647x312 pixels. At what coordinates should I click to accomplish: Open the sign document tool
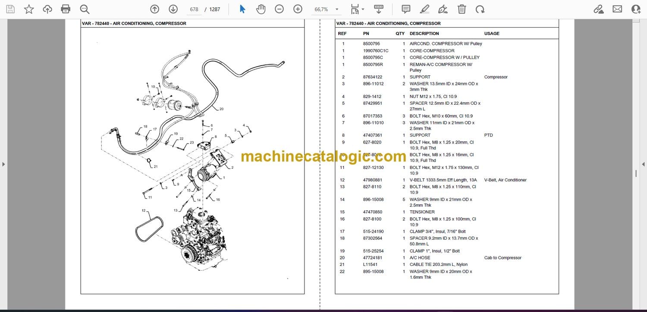(x=443, y=9)
